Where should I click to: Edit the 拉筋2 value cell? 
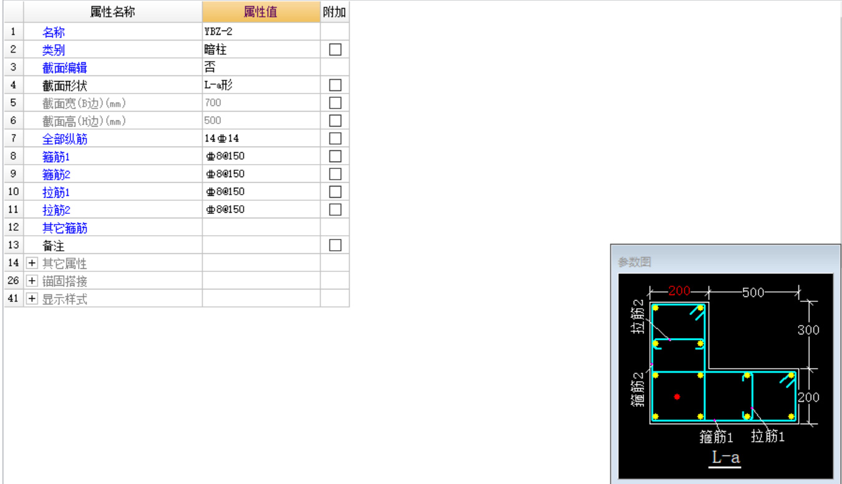pyautogui.click(x=262, y=210)
